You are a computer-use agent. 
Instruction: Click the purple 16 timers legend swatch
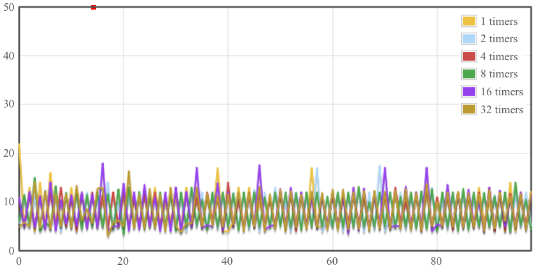(x=469, y=91)
